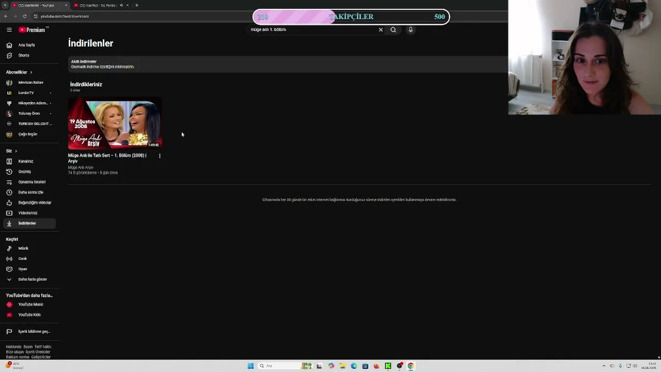Expand Daha fazla göster
661x372 pixels.
click(x=29, y=280)
